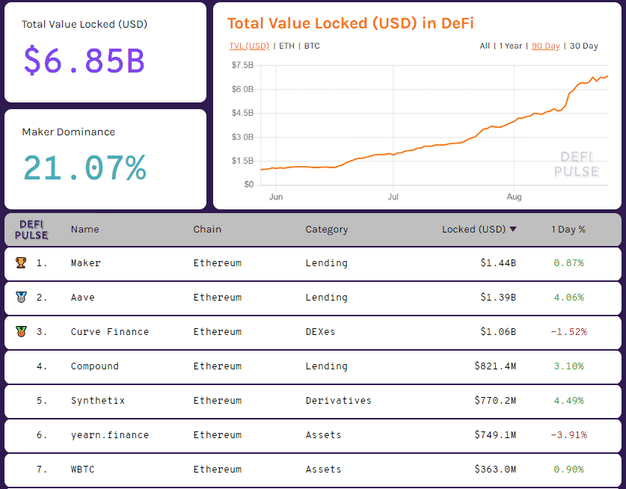Click the gold trophy icon beside Maker
The width and height of the screenshot is (626, 489).
(x=21, y=263)
